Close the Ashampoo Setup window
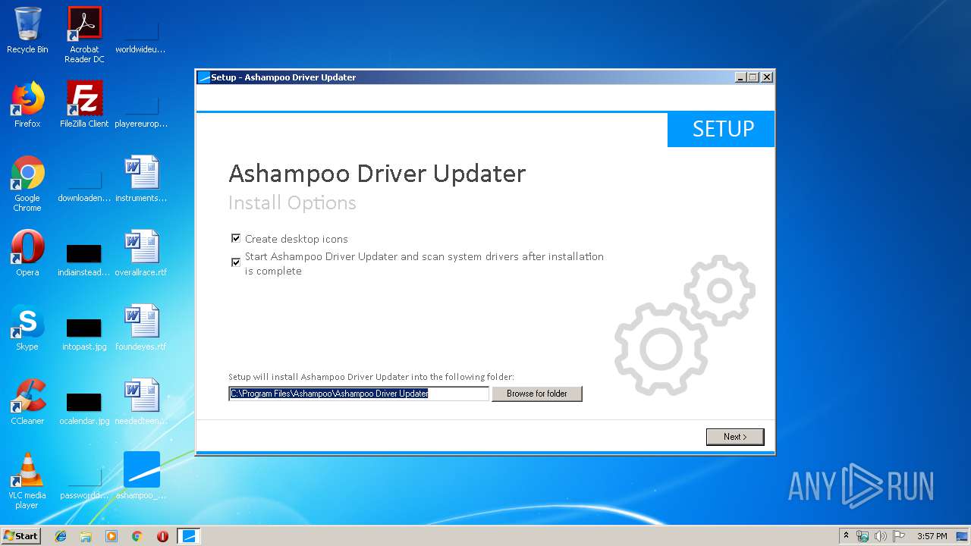This screenshot has width=971, height=546. (767, 77)
